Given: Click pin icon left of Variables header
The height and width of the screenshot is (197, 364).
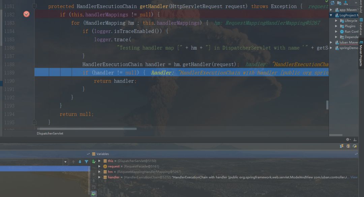Looking at the screenshot, I should 88,154.
